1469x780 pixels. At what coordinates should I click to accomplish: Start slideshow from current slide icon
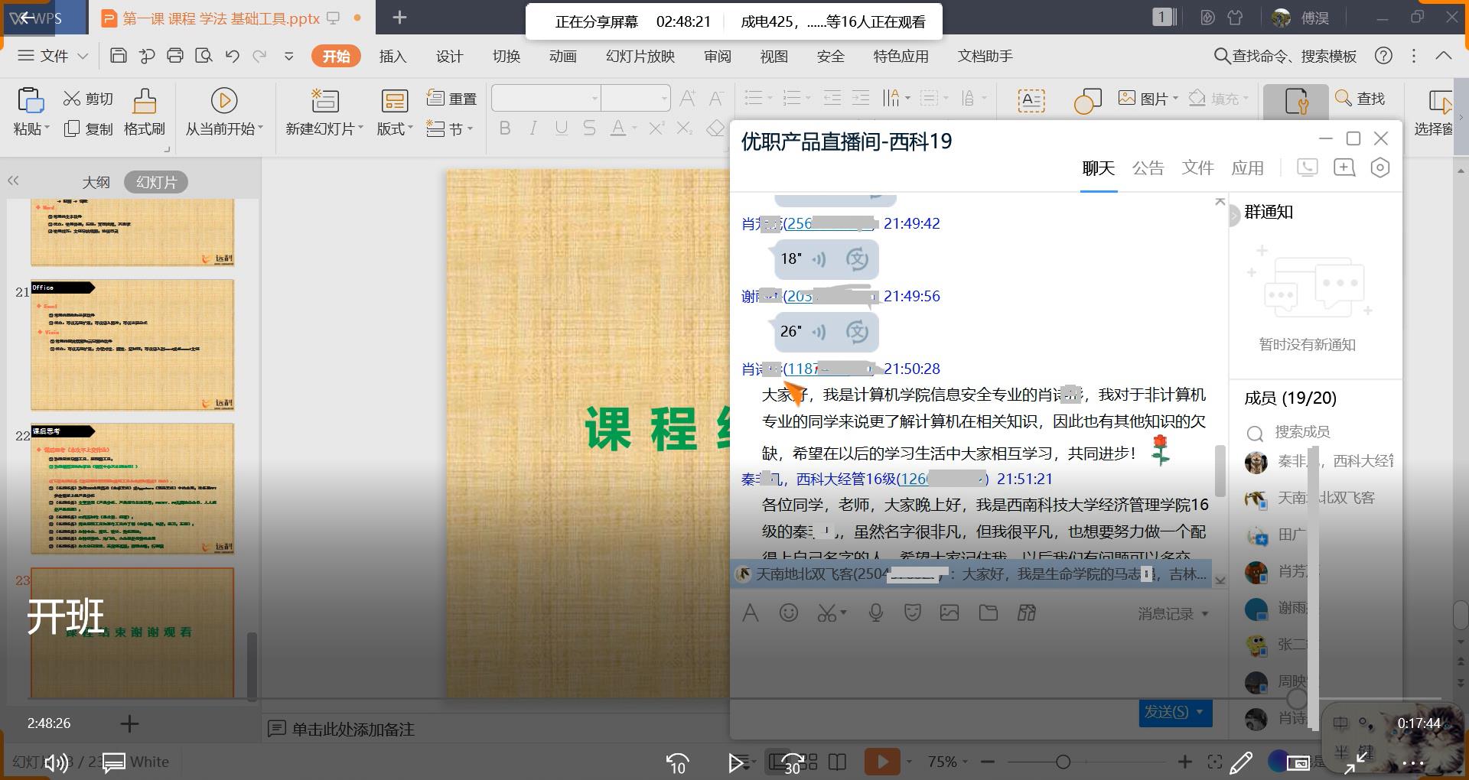click(x=223, y=100)
